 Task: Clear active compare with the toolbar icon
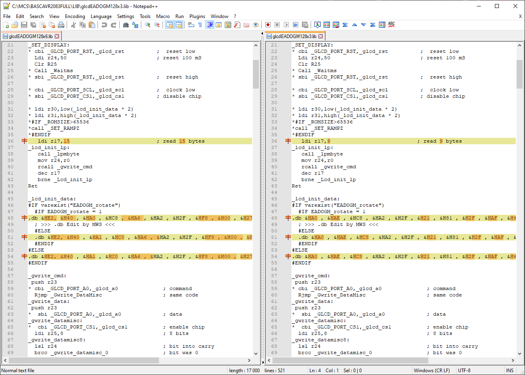click(x=336, y=25)
